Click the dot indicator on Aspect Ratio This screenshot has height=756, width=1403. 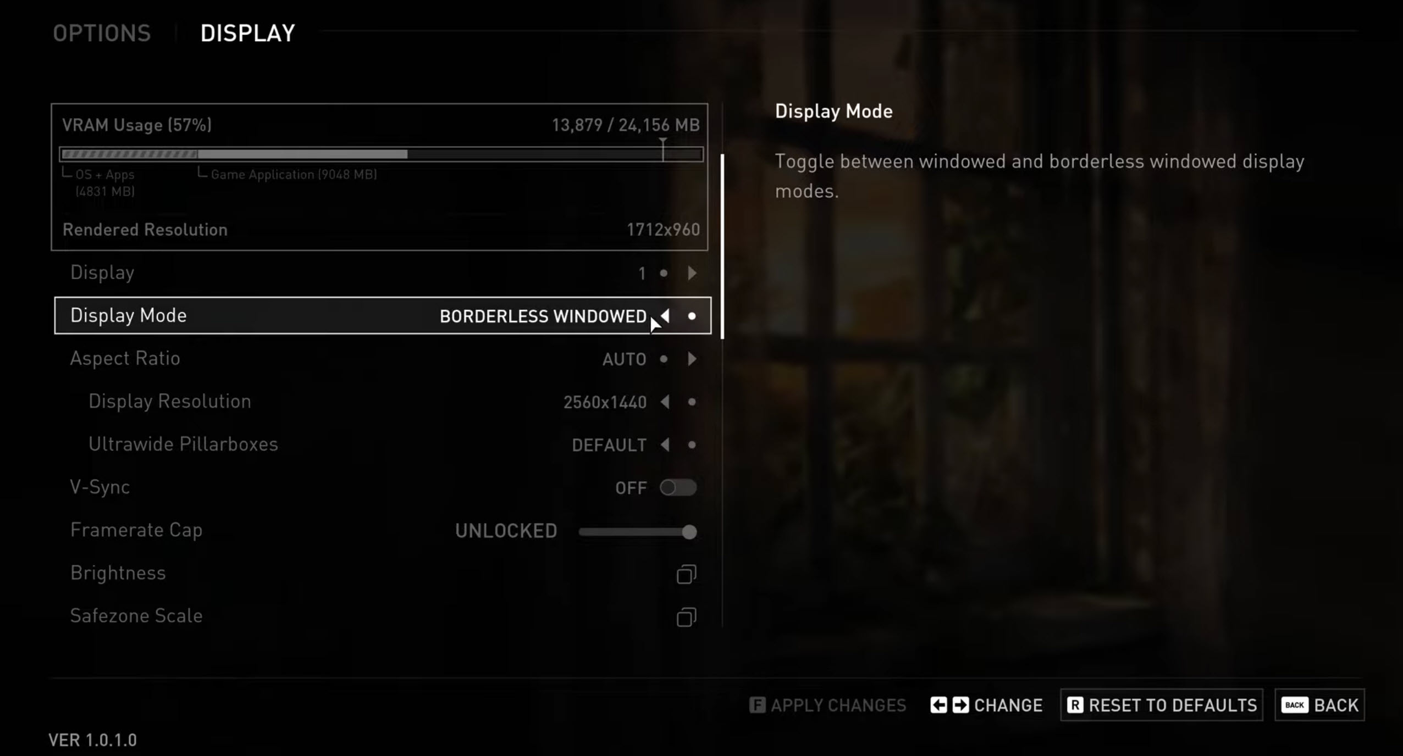(664, 358)
